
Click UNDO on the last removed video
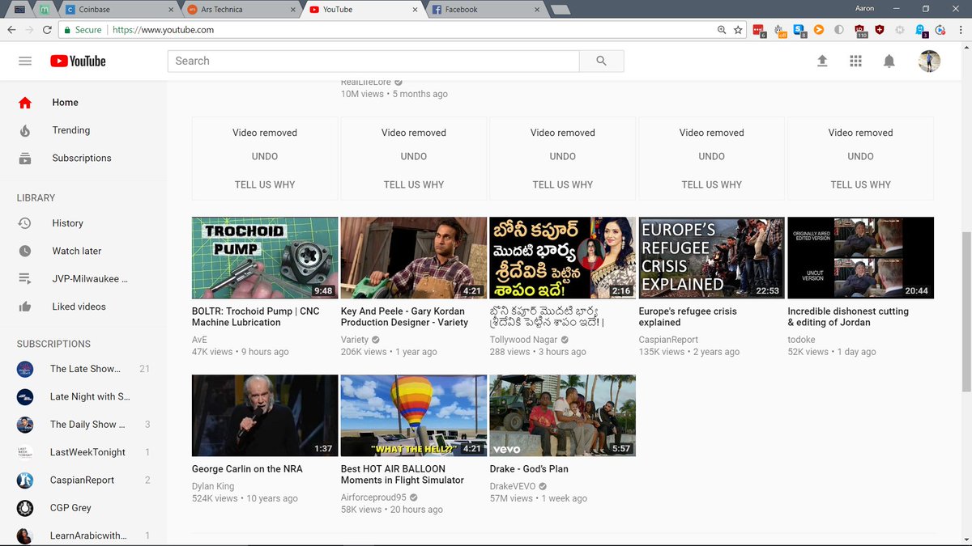click(860, 156)
